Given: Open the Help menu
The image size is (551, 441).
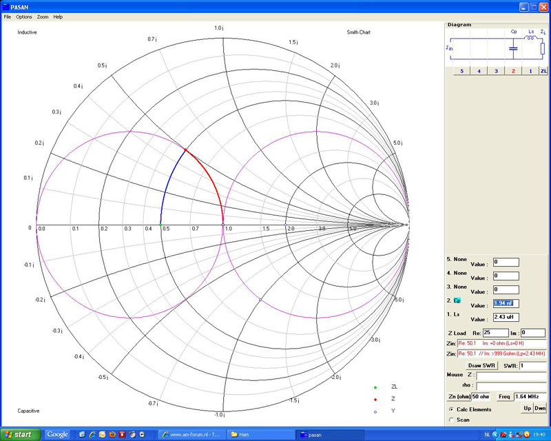Looking at the screenshot, I should click(x=58, y=17).
